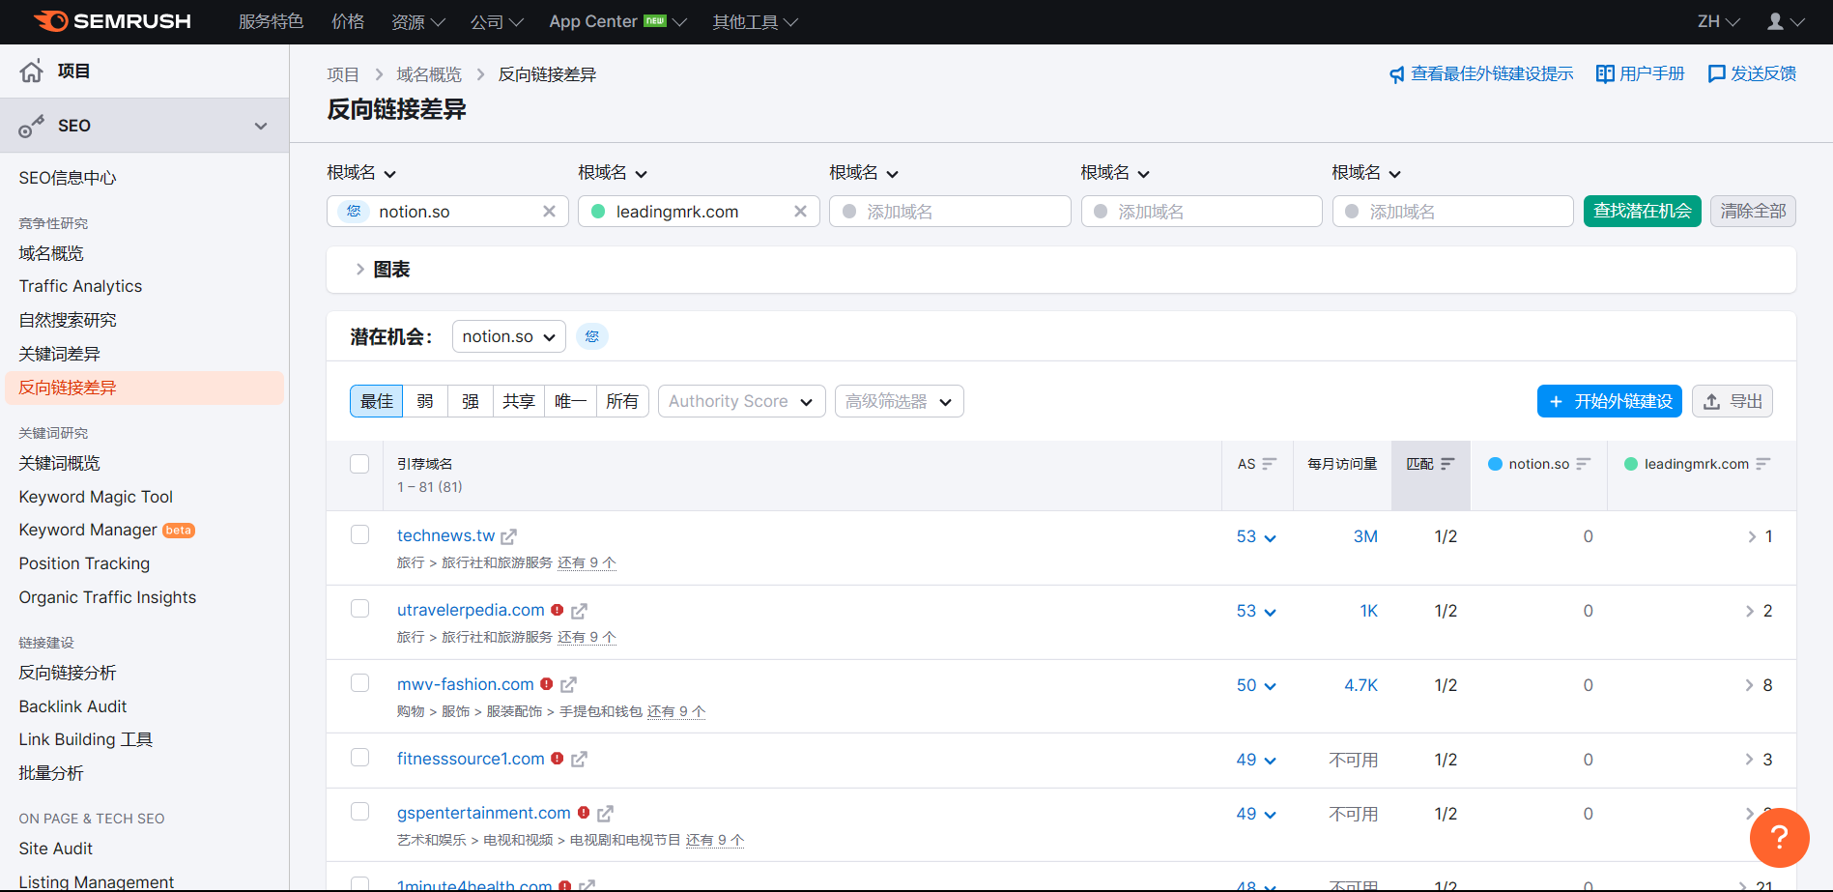This screenshot has width=1833, height=892.
Task: Click 清除全部 clear all button
Action: click(1753, 211)
